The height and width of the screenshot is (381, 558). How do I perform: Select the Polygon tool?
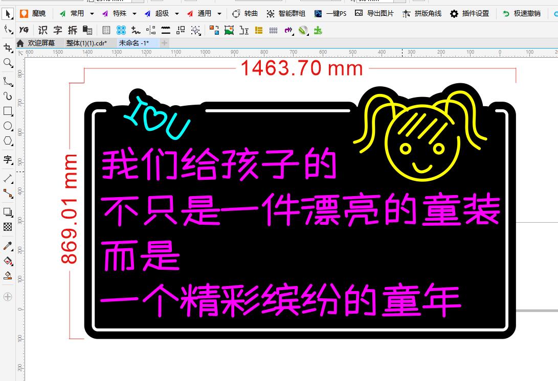click(8, 141)
